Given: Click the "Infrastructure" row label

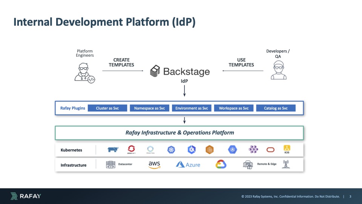Looking at the screenshot, I should [x=74, y=165].
